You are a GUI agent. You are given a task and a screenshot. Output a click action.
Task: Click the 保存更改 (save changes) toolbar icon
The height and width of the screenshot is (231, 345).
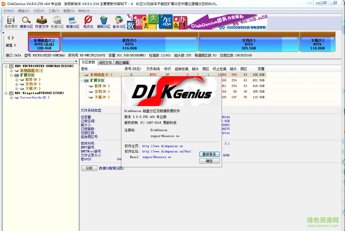(10, 22)
